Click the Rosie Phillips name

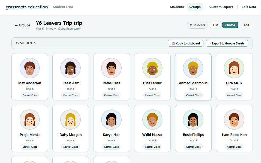pyautogui.click(x=193, y=135)
